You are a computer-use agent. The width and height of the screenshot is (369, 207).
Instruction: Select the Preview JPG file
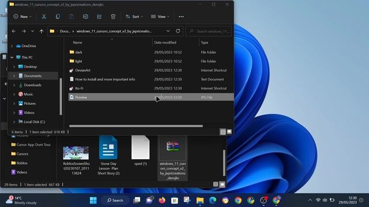point(151,97)
